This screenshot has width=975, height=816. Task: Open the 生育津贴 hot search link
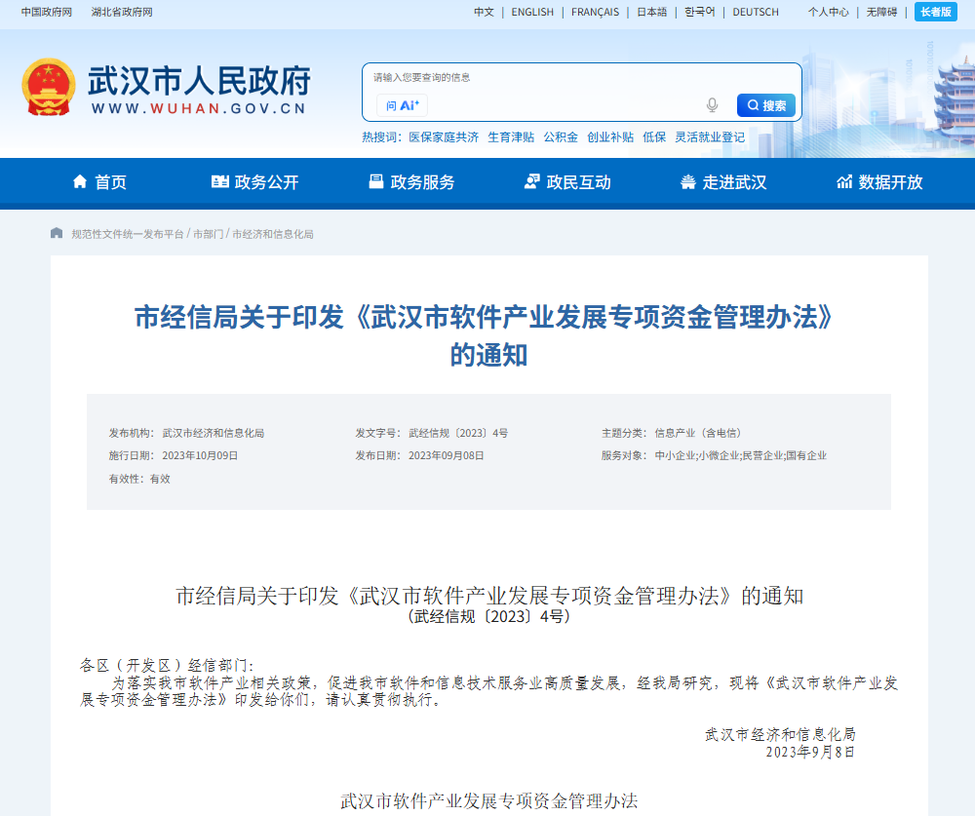[512, 136]
